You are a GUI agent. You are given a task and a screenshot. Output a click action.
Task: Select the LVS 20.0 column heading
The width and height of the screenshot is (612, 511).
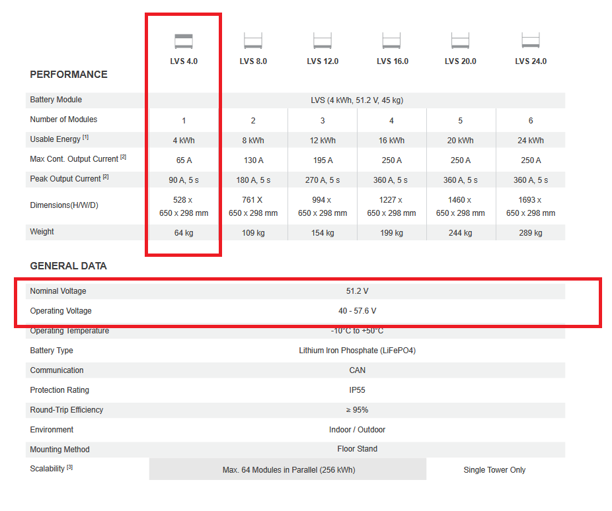coord(461,61)
